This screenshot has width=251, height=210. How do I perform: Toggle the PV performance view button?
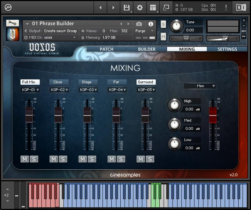pos(244,36)
